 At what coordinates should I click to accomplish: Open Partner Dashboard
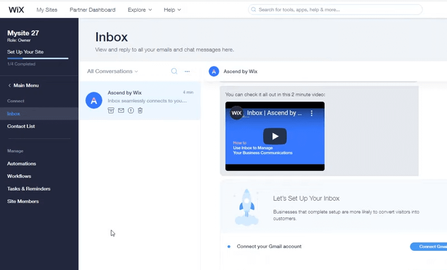point(92,10)
